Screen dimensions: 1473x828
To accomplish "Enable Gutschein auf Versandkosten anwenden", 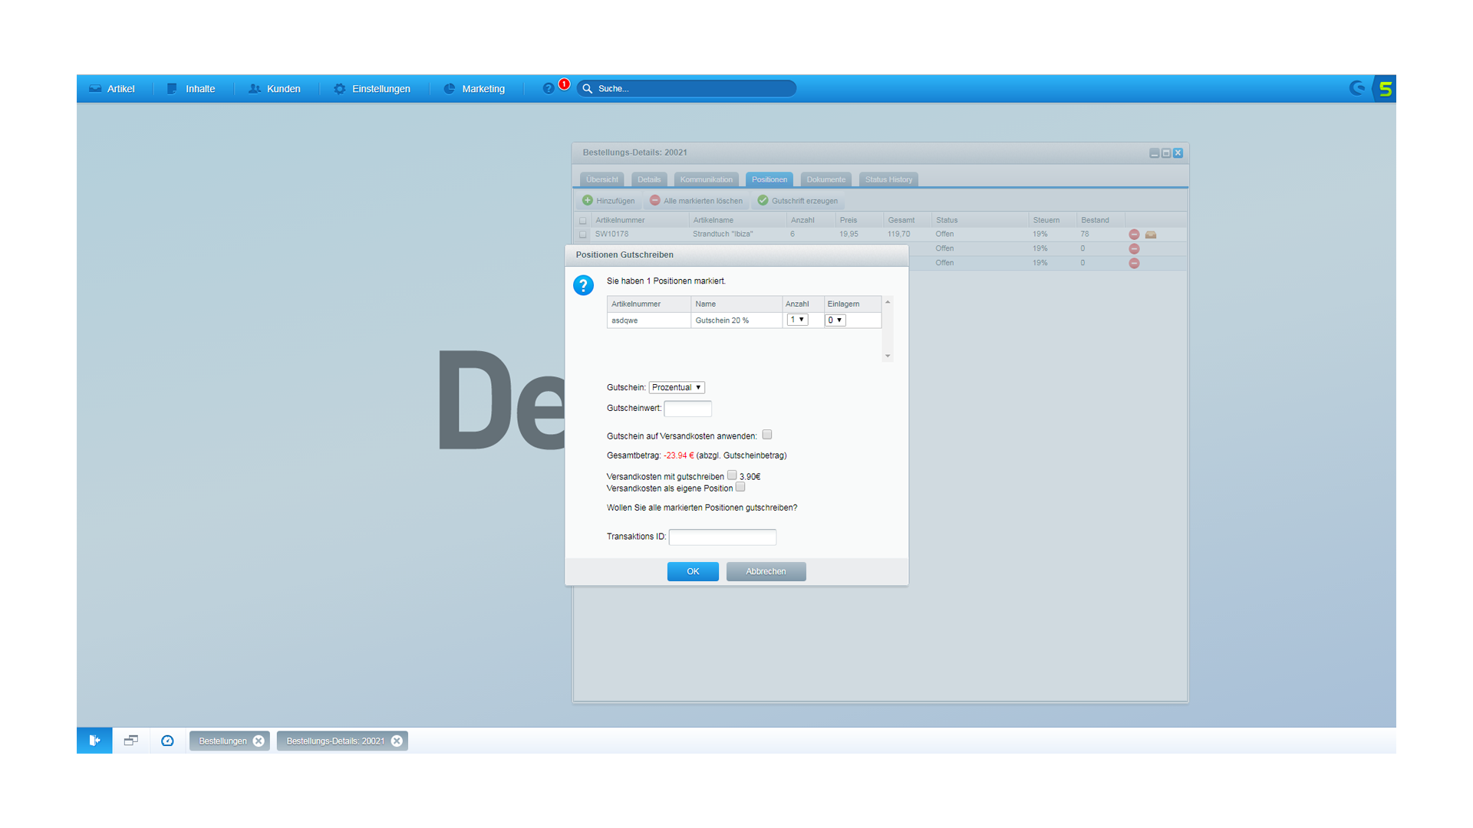I will 767,435.
